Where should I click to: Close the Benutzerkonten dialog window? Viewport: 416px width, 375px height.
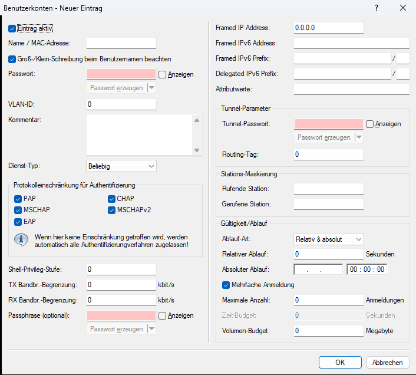[403, 8]
